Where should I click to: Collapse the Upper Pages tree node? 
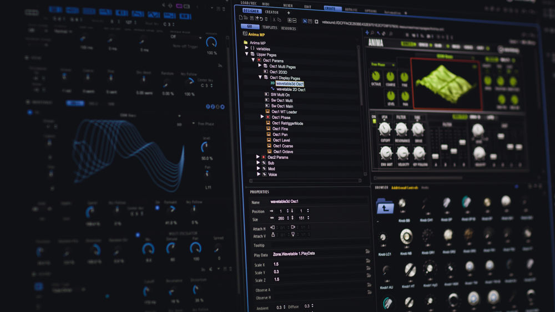point(247,54)
